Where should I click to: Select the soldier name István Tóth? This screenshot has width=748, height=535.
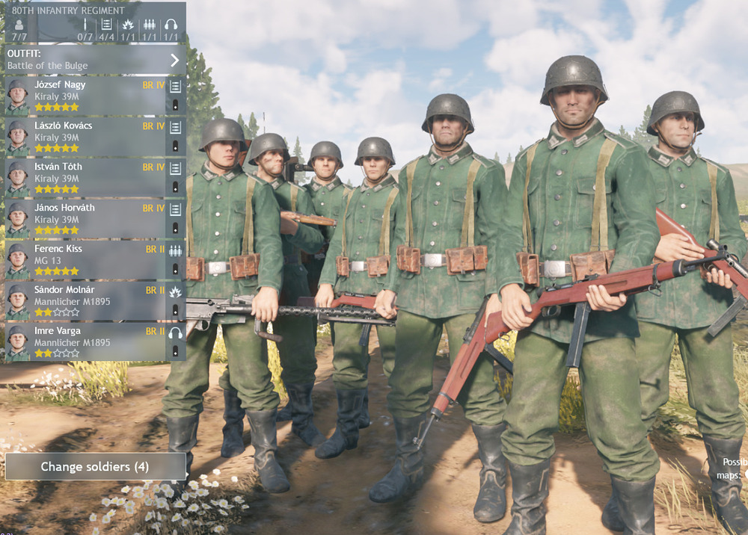coord(58,167)
